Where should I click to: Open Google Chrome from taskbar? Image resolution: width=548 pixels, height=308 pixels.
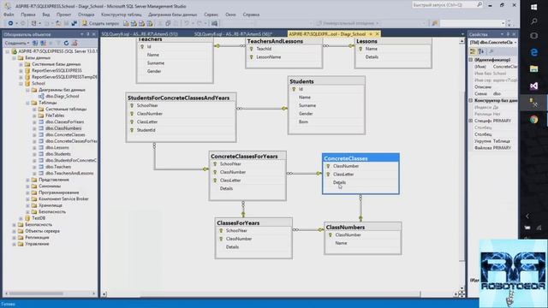point(533,120)
